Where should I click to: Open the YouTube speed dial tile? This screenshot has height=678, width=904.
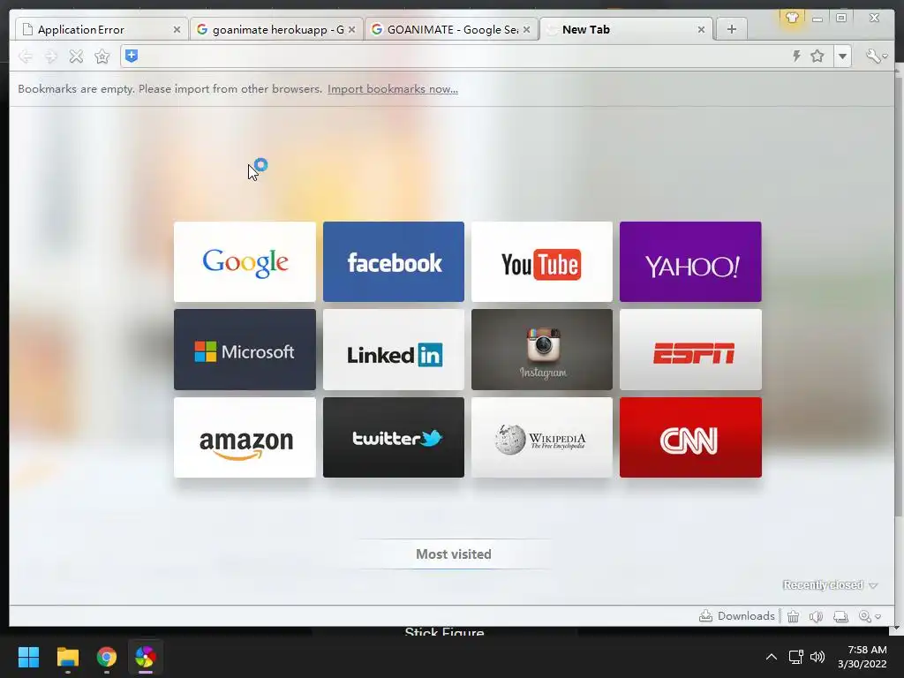[542, 261]
